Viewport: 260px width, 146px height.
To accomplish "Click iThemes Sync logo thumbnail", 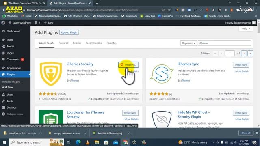I will tap(162, 74).
